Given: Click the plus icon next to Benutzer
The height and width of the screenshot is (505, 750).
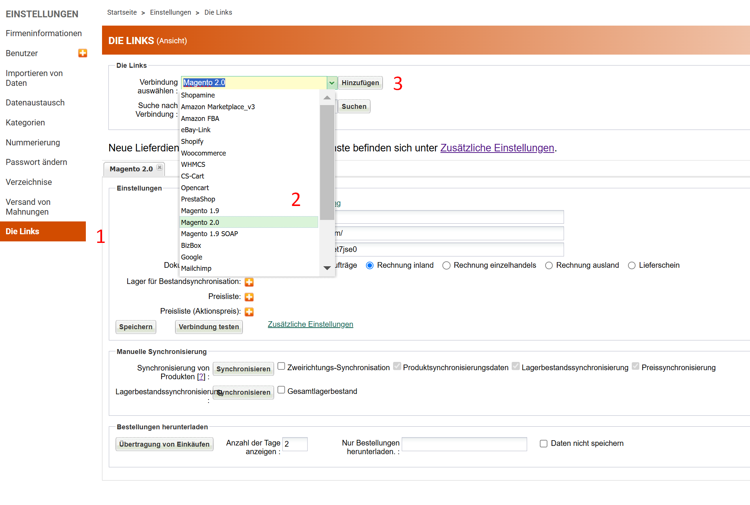Looking at the screenshot, I should [83, 53].
